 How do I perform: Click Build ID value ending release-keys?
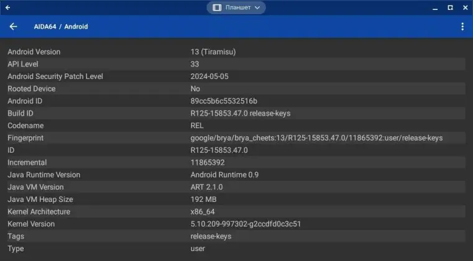tap(241, 114)
